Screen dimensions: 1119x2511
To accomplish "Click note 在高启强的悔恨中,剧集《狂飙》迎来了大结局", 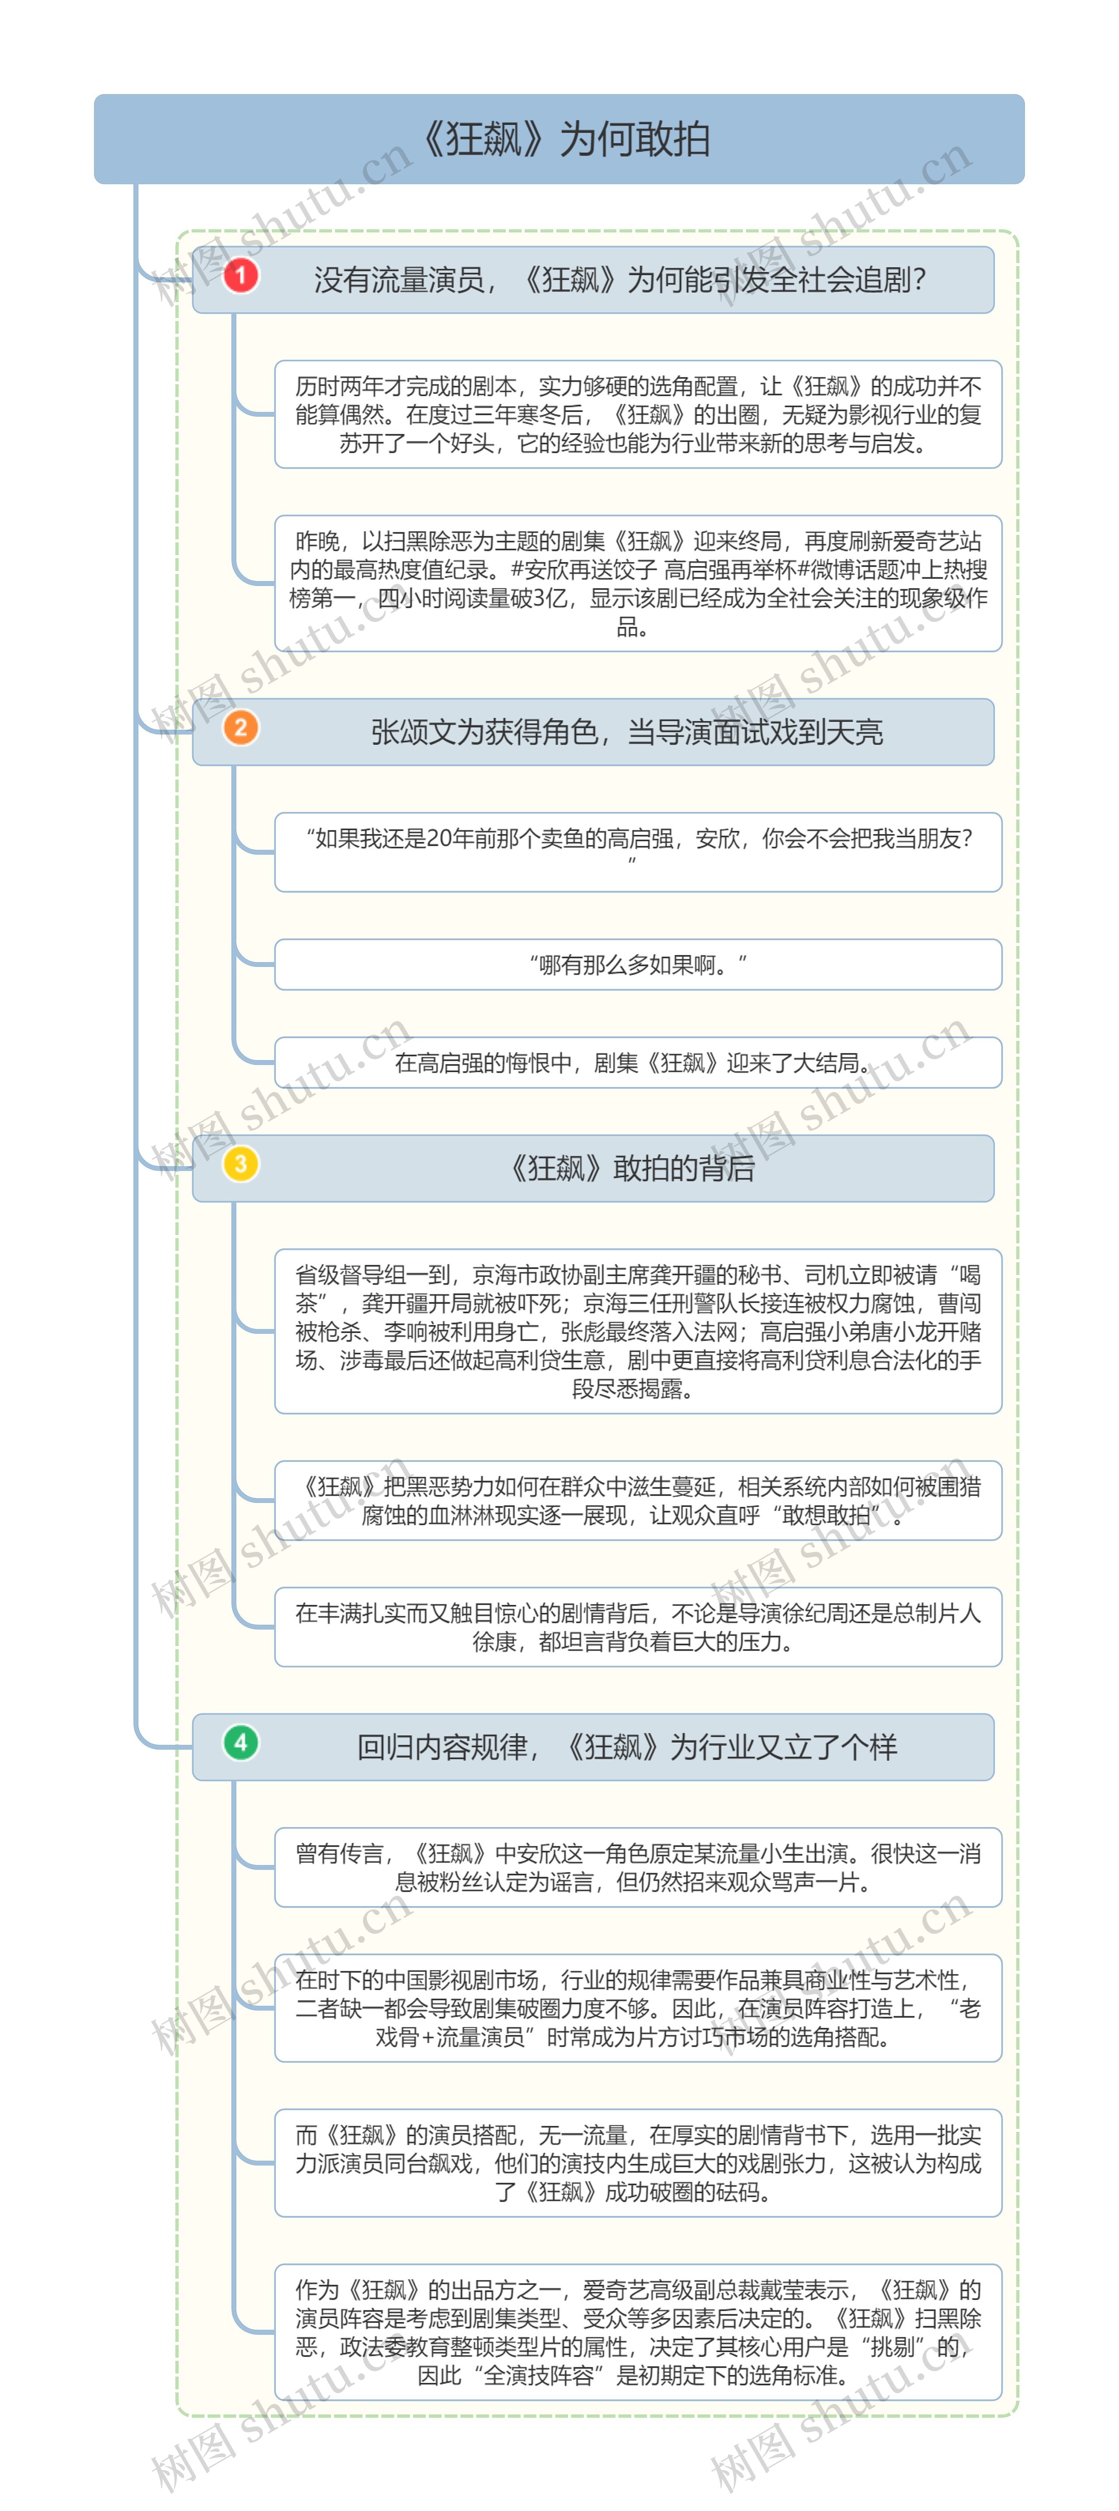I will [639, 1063].
